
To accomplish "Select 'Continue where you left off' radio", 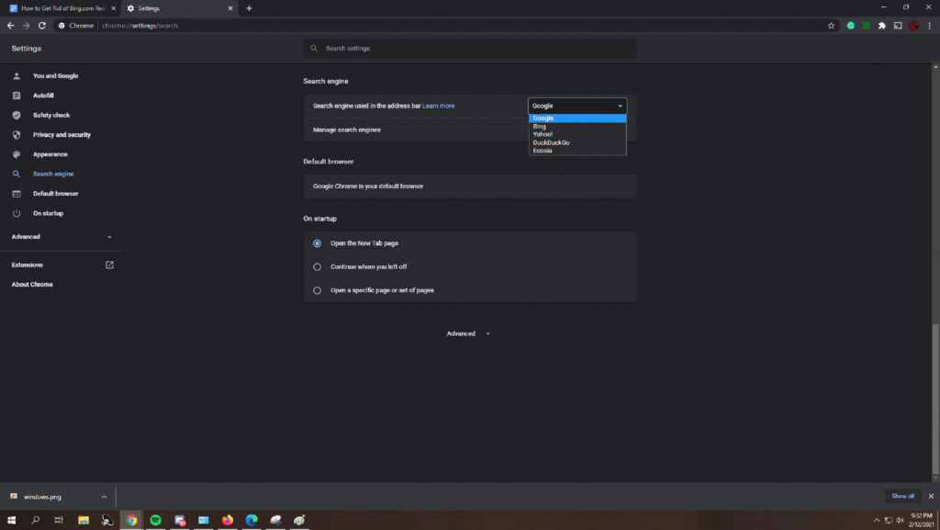I will [x=317, y=266].
